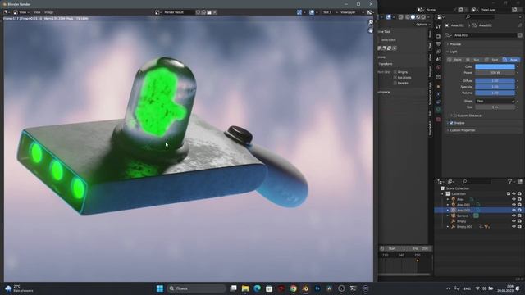Adjust the Diffuse slider
This screenshot has width=525, height=295.
click(495, 80)
